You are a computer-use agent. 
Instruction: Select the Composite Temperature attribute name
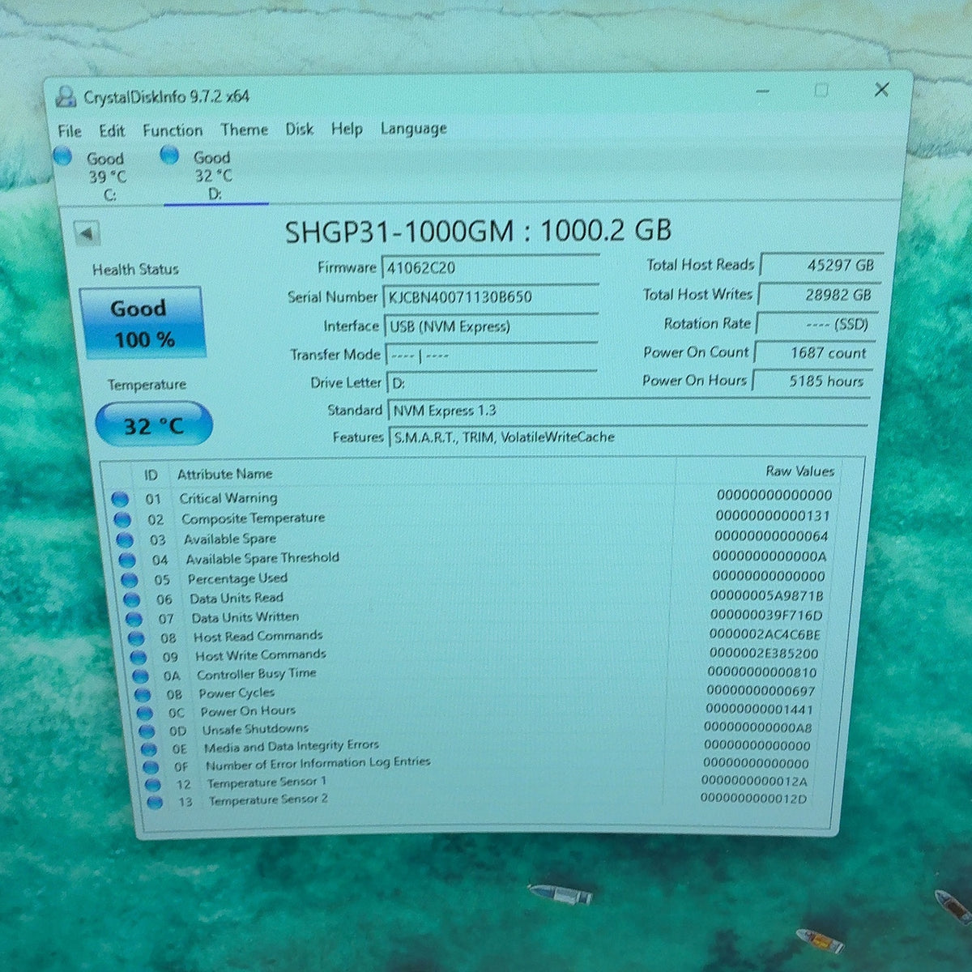tap(253, 518)
